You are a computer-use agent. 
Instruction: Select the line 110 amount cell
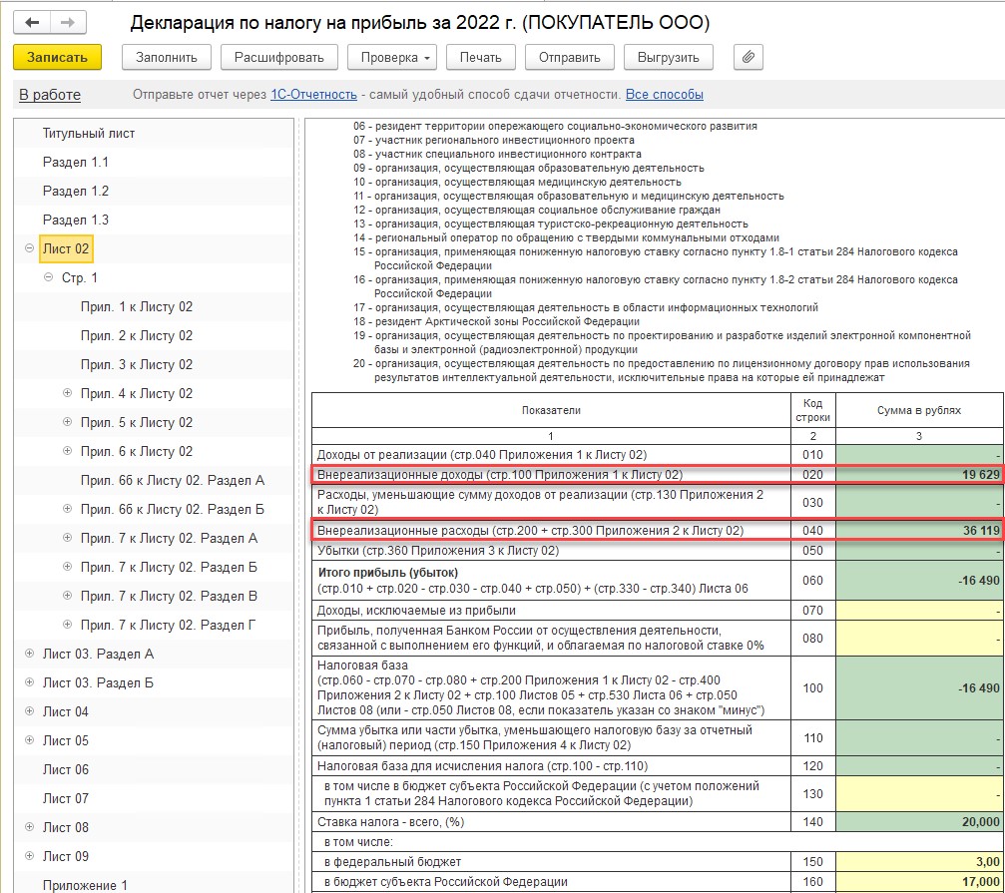click(919, 738)
